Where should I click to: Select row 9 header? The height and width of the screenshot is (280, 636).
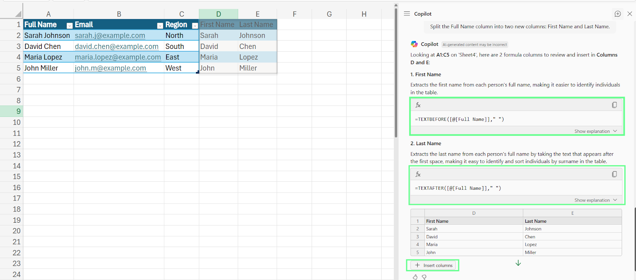click(x=12, y=111)
